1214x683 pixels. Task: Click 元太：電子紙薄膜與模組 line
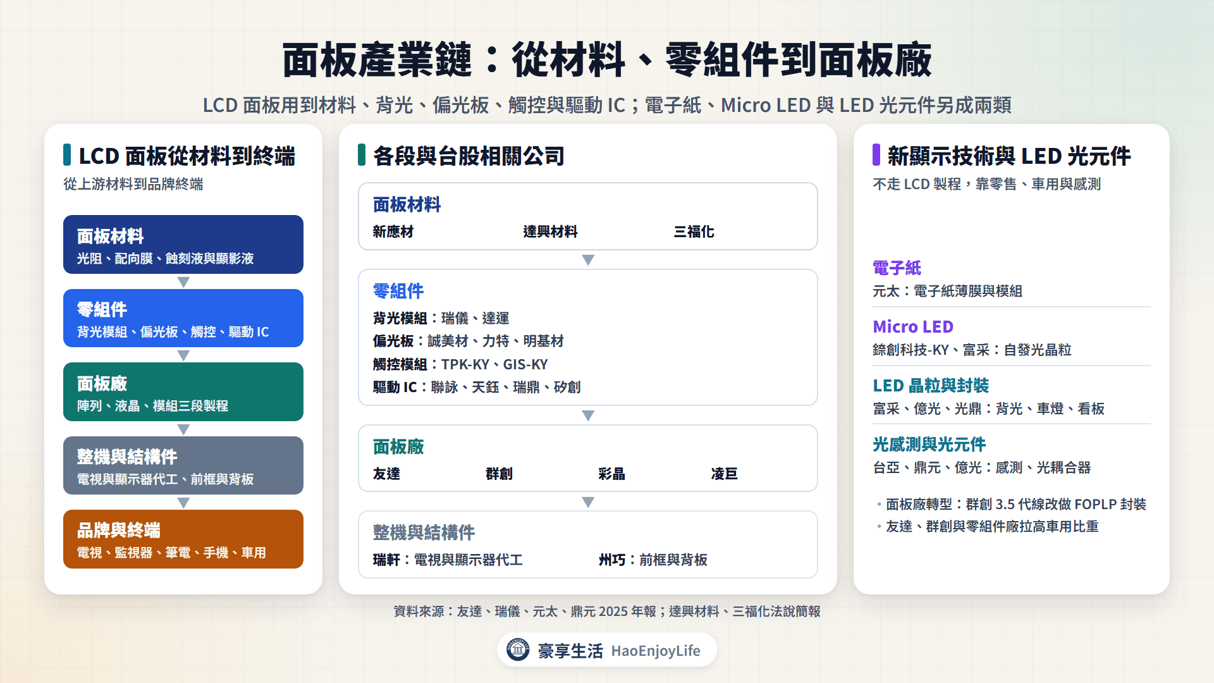point(947,291)
